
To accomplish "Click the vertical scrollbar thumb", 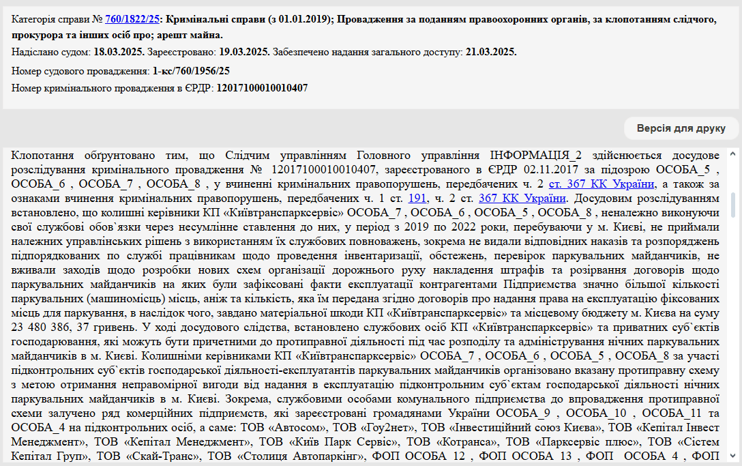I will point(733,205).
